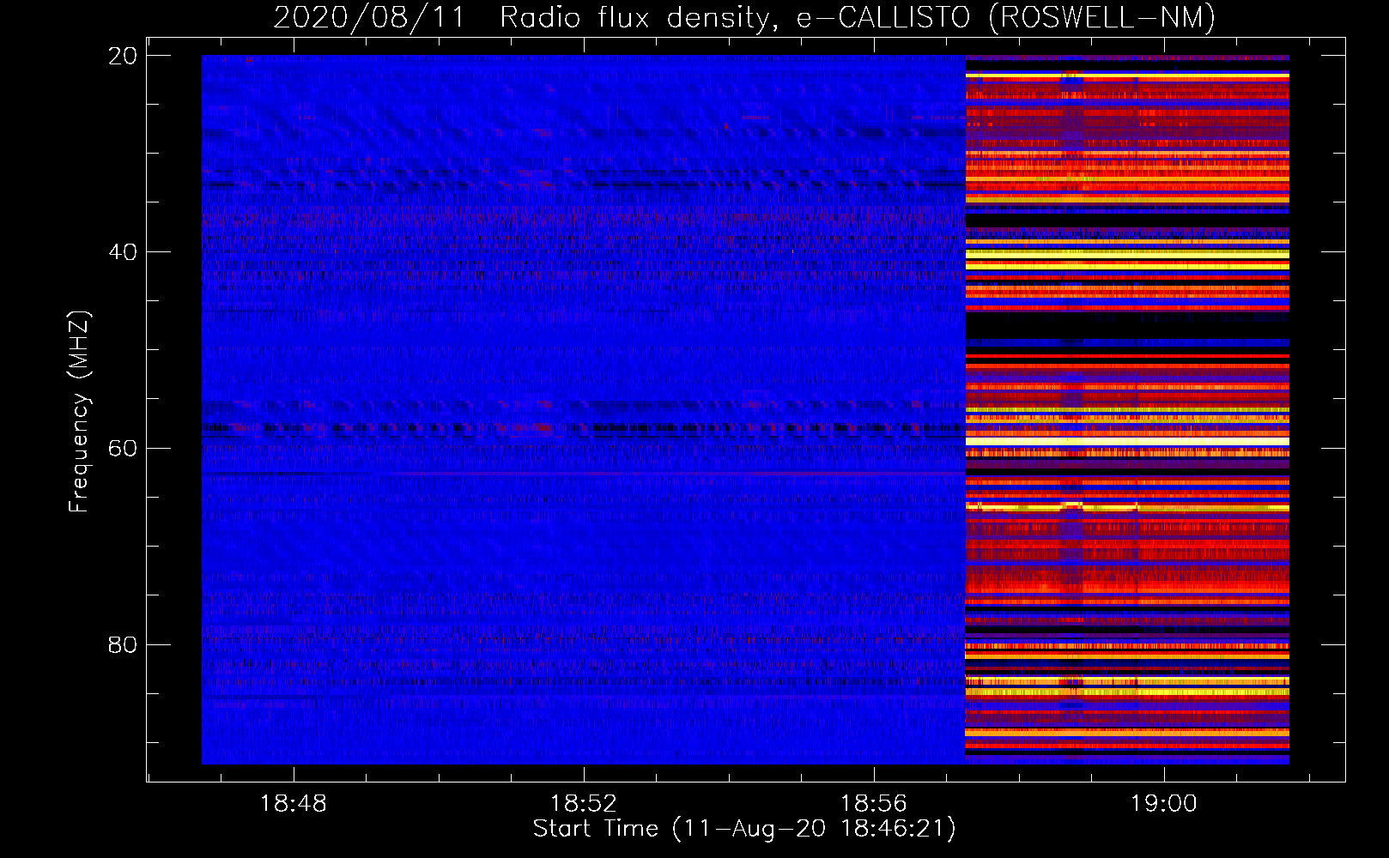Click the 'Frequency (MHZ)' y-axis label
This screenshot has width=1389, height=858.
pyautogui.click(x=79, y=412)
